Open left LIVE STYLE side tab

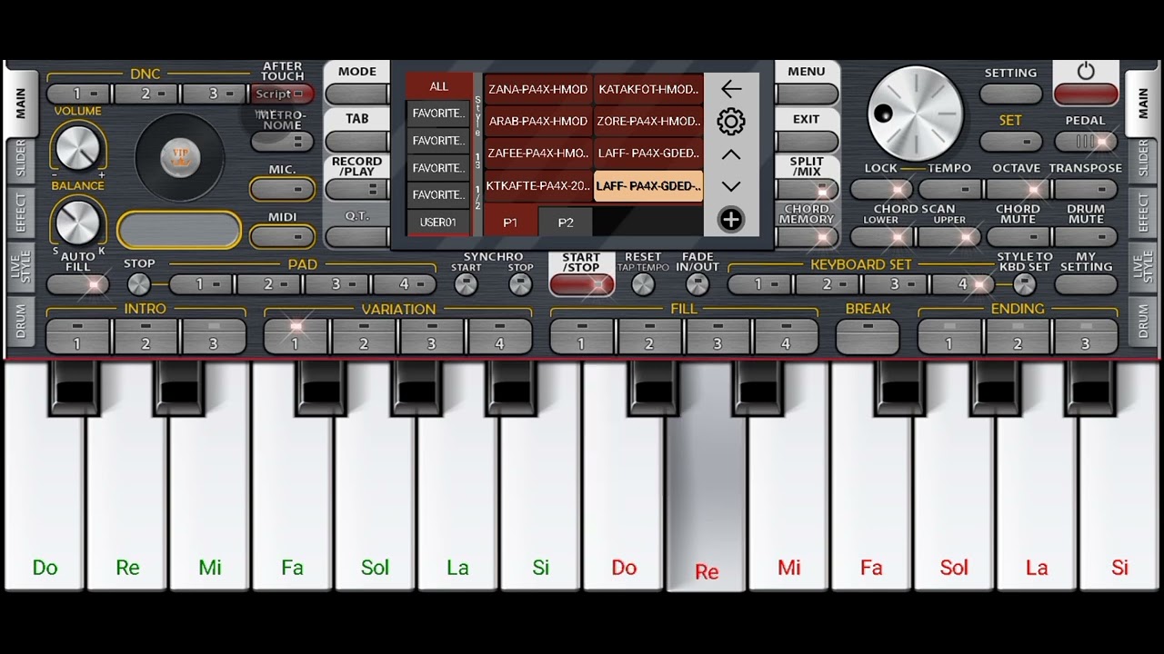[x=21, y=268]
